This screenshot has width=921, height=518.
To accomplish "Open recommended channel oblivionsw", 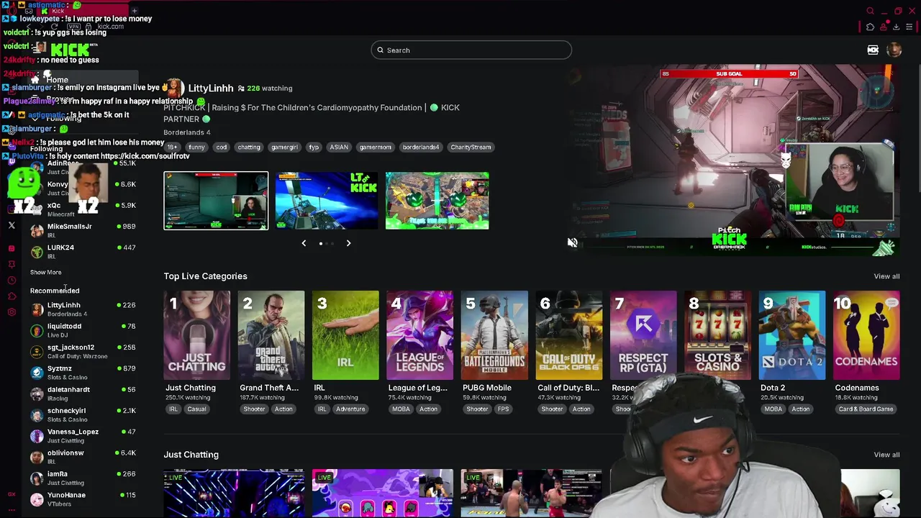I will 83,457.
